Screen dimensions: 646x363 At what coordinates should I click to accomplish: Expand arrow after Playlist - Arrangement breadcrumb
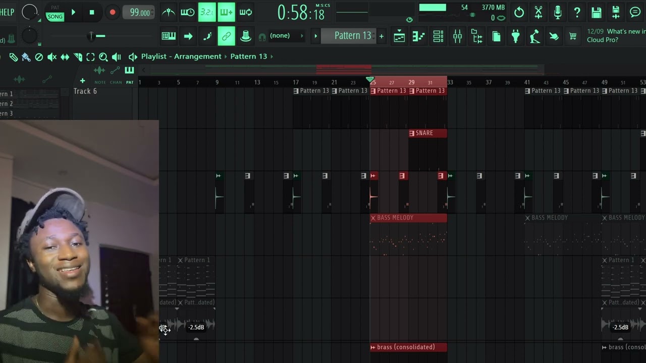click(226, 56)
